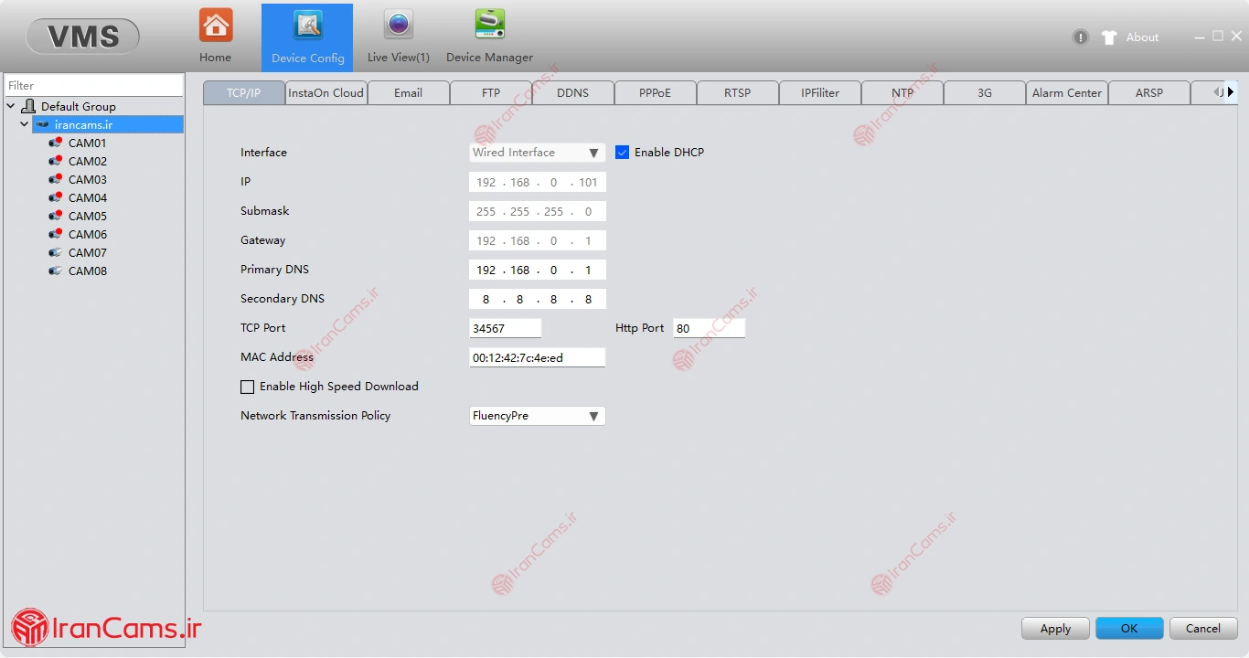Click the OK button
Viewport: 1249px width, 658px height.
pyautogui.click(x=1129, y=628)
